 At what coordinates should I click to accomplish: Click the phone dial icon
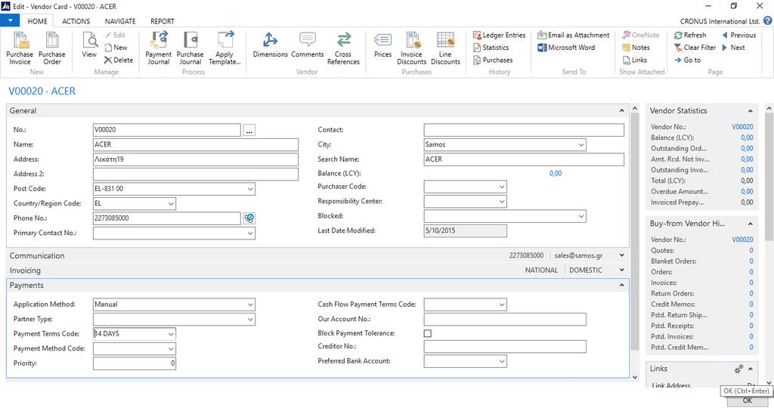click(249, 218)
